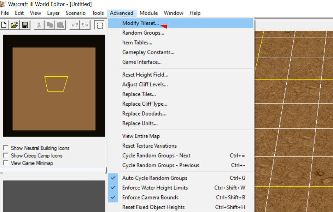Choose Replace Tiles... menu entry
The height and width of the screenshot is (212, 333).
(181, 94)
